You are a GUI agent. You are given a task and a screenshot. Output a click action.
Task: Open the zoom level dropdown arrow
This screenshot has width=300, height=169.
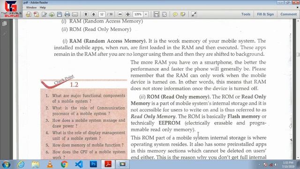[x=146, y=15]
